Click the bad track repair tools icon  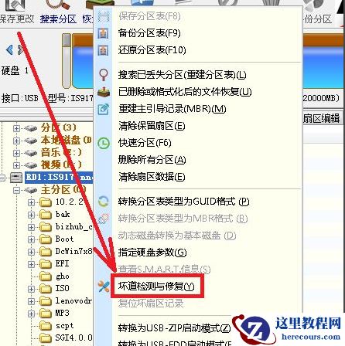tap(104, 287)
